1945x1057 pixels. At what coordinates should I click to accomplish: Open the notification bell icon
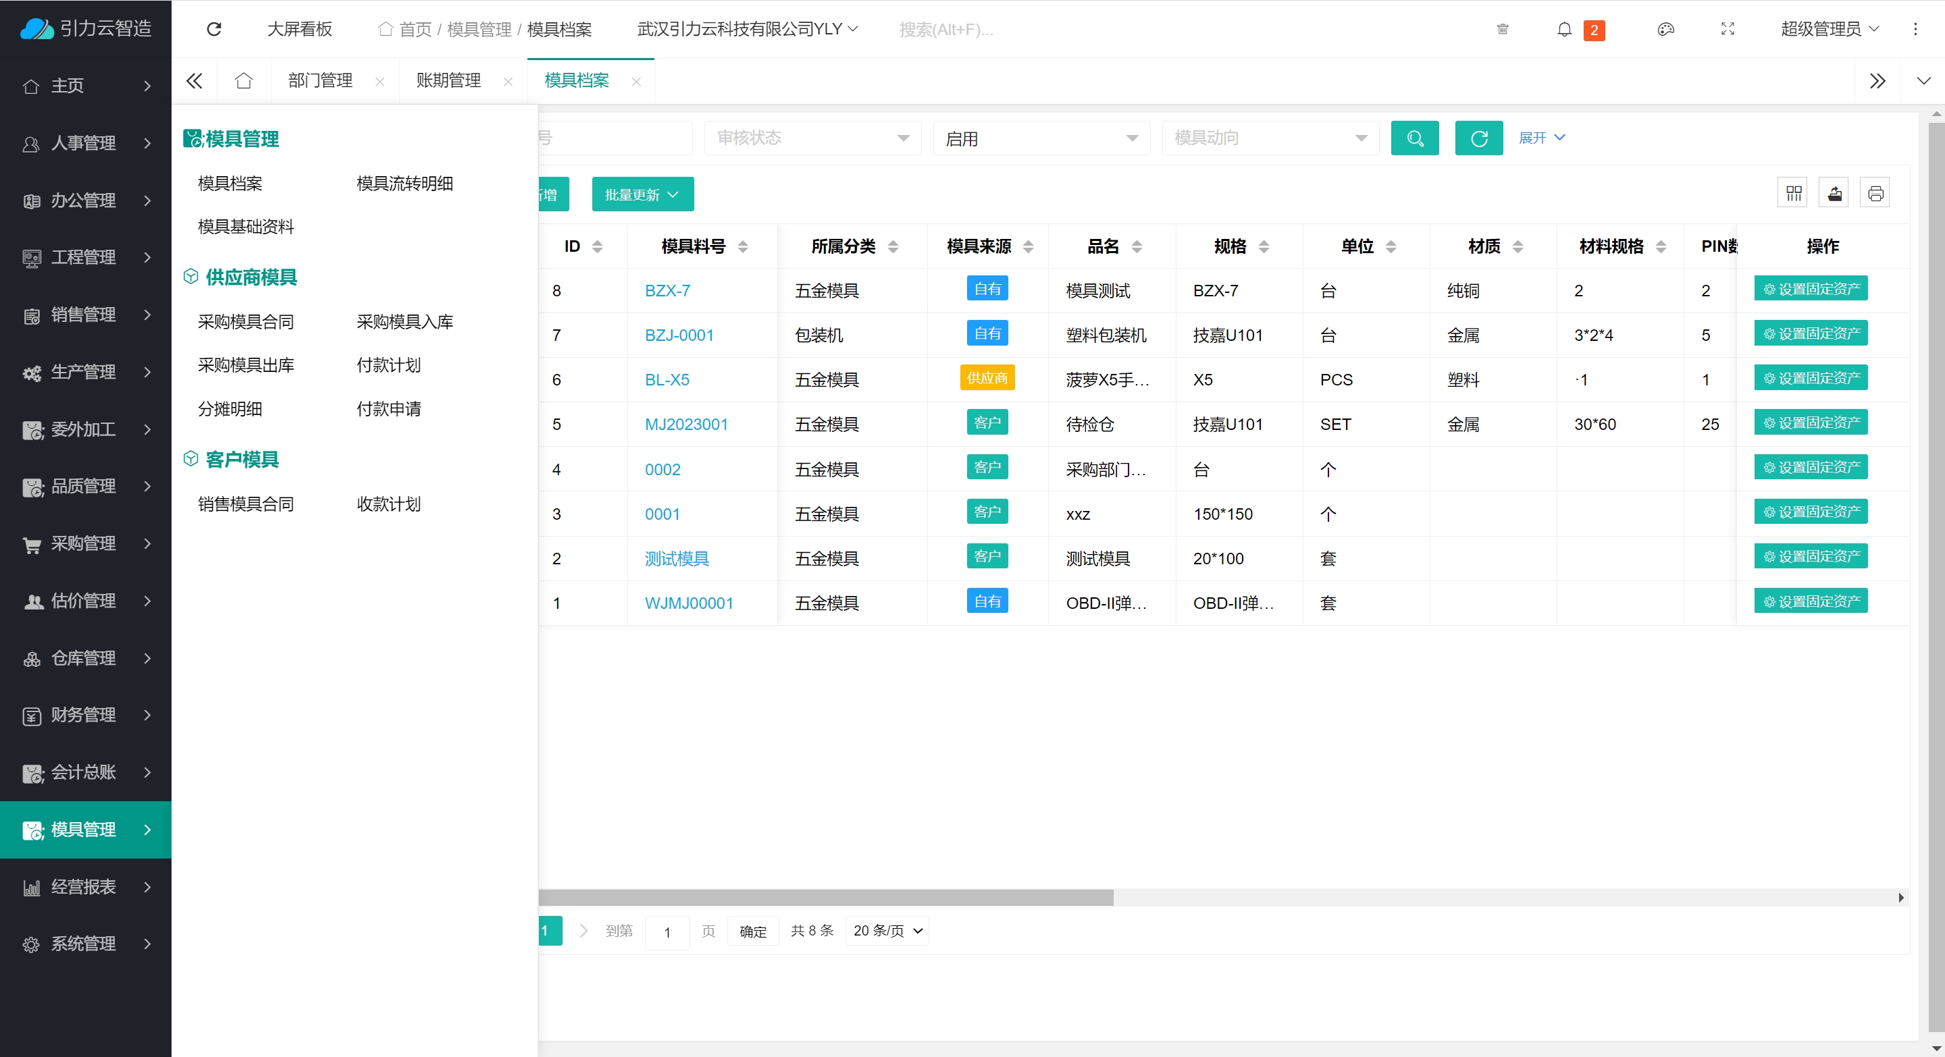(1563, 30)
